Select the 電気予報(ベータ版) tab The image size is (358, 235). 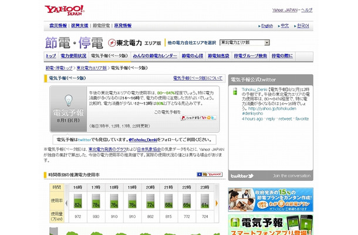(109, 56)
